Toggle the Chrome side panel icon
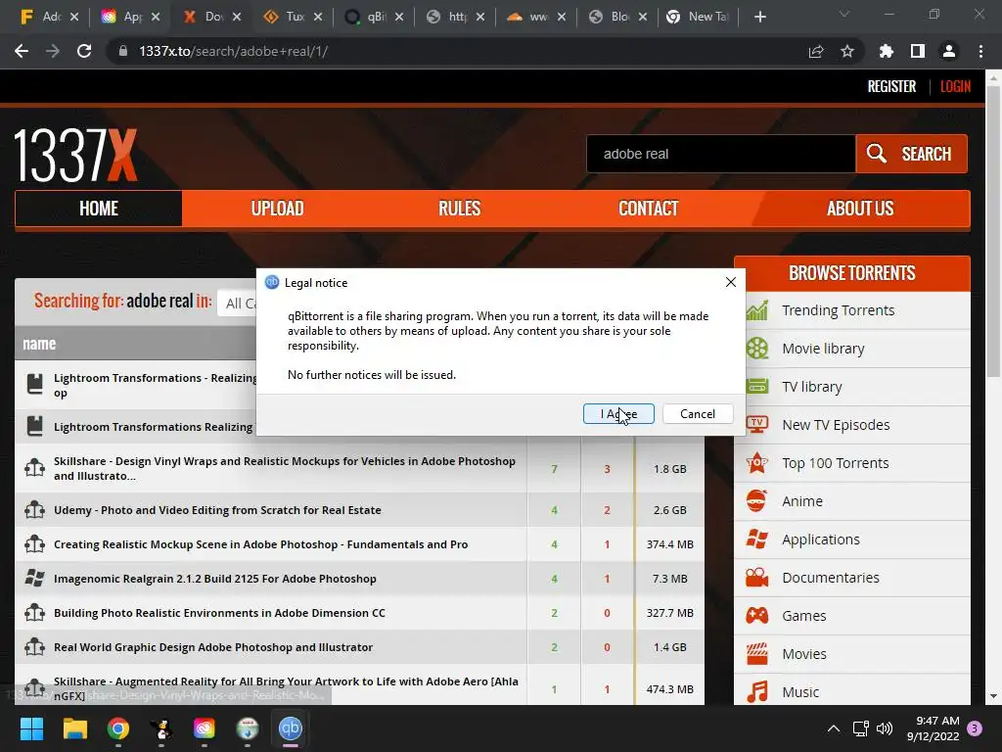Screen dimensions: 1002x752 coord(918,51)
